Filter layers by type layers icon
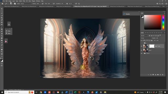168x94 pixels. click(x=154, y=36)
